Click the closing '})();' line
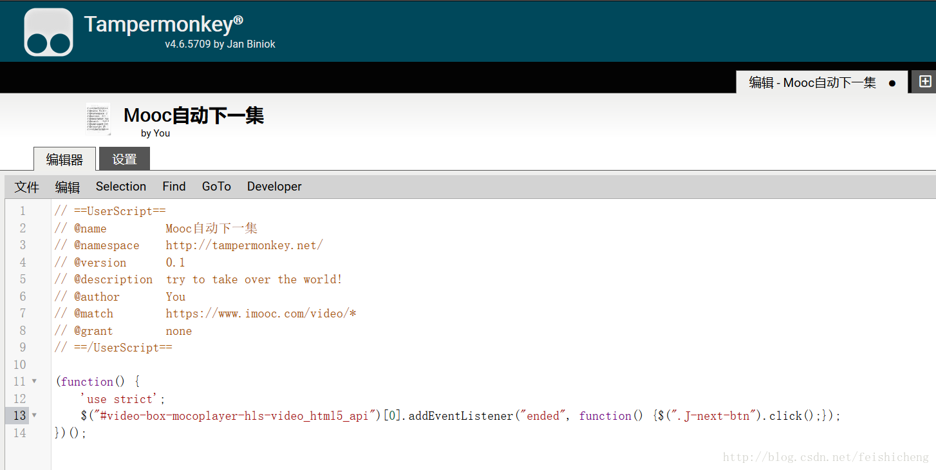This screenshot has height=470, width=936. click(71, 433)
